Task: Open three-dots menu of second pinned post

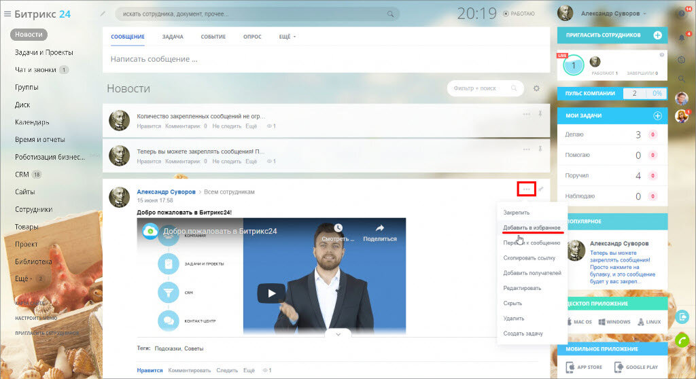Action: tap(527, 149)
